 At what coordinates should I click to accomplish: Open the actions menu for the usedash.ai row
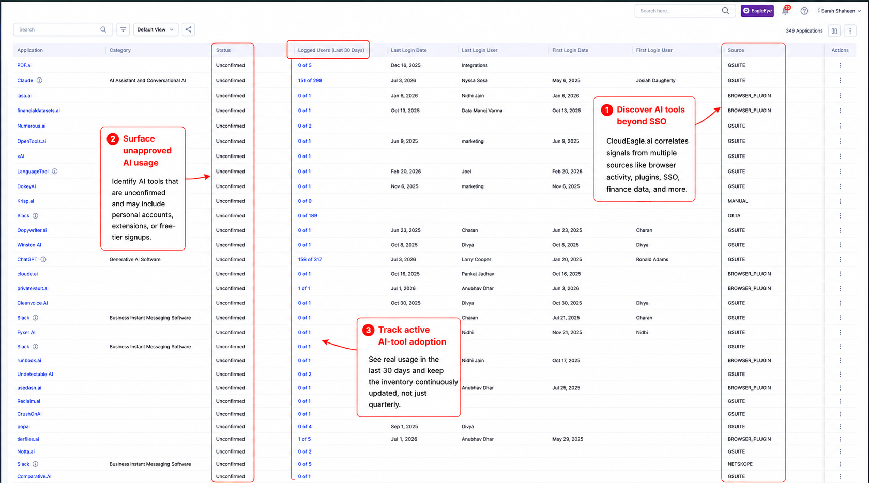coord(840,388)
